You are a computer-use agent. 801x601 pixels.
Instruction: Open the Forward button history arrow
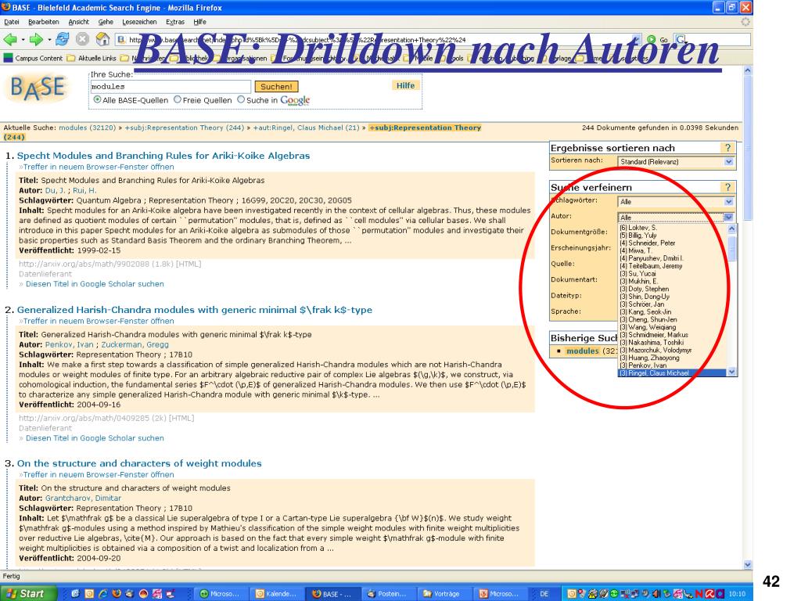[x=49, y=40]
